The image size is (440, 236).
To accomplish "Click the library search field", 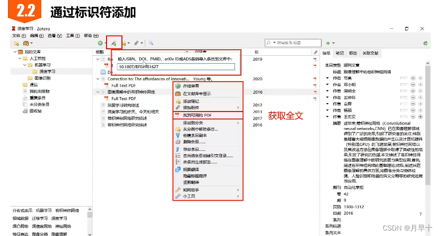I will 293,43.
